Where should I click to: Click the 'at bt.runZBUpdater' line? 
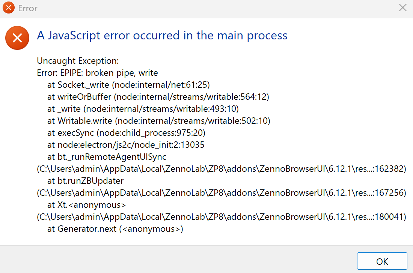pos(85,181)
